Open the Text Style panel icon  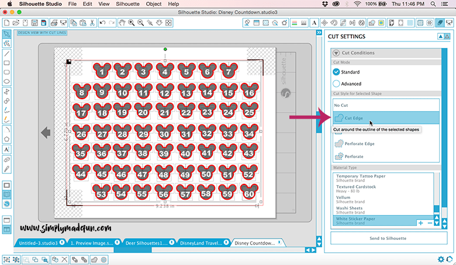[x=314, y=23]
